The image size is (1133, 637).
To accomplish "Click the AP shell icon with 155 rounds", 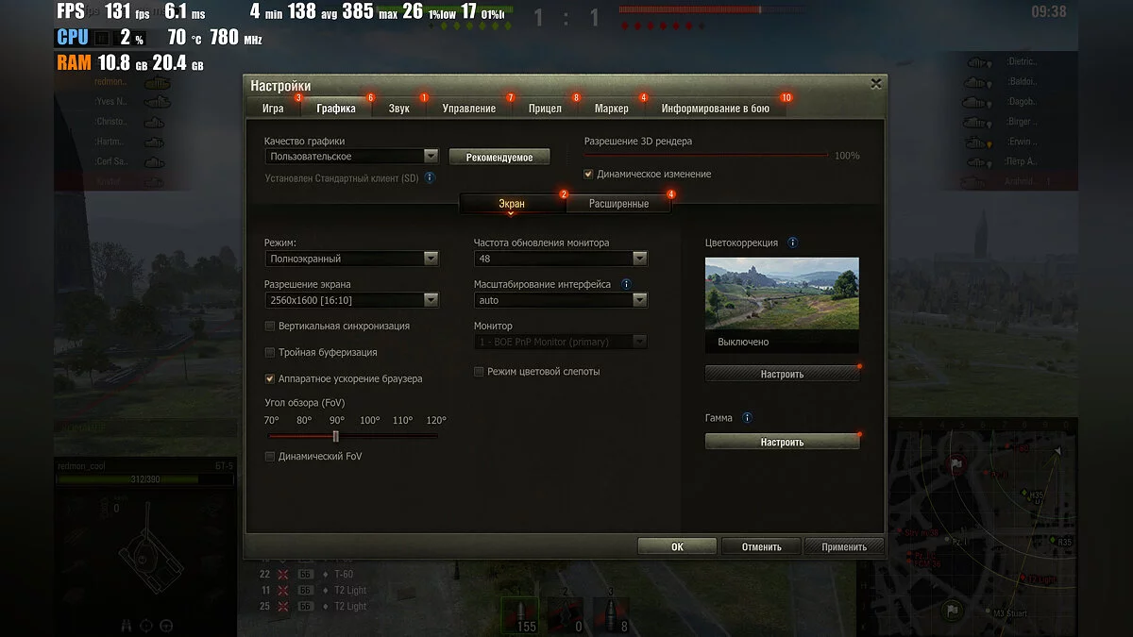I will point(520,613).
